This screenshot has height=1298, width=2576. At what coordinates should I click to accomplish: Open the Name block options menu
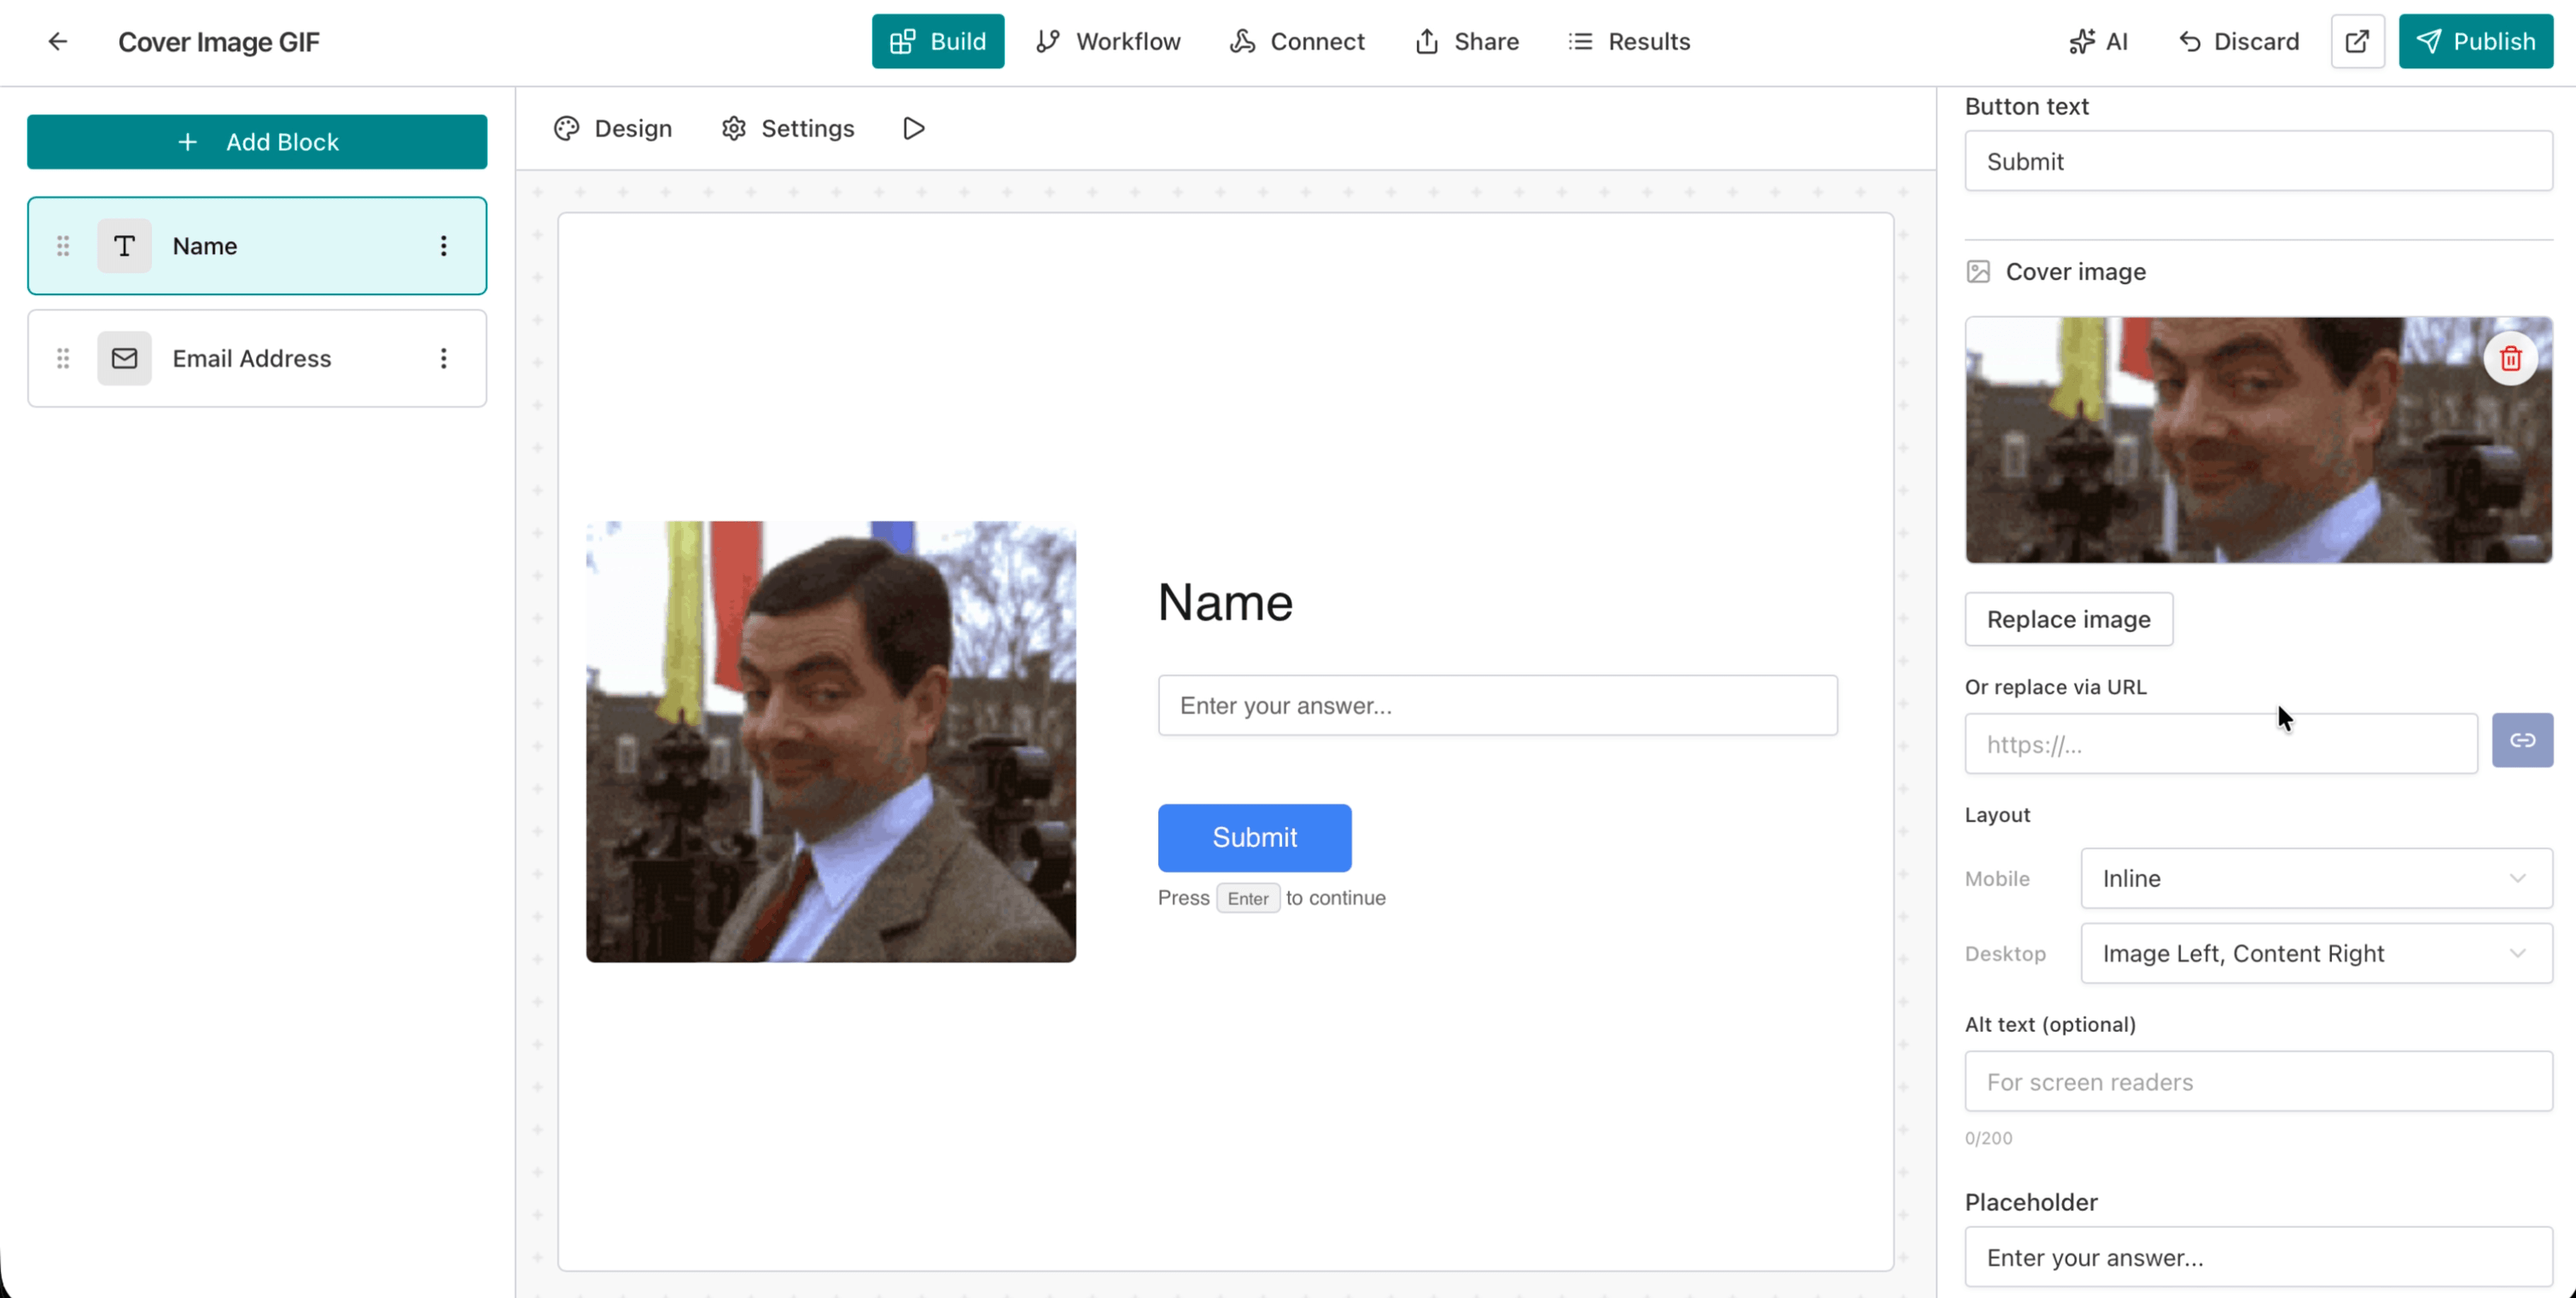coord(444,246)
